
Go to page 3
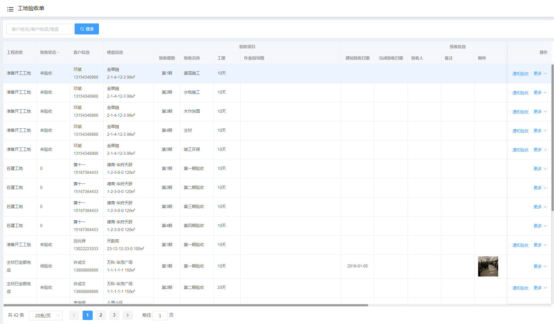click(114, 315)
